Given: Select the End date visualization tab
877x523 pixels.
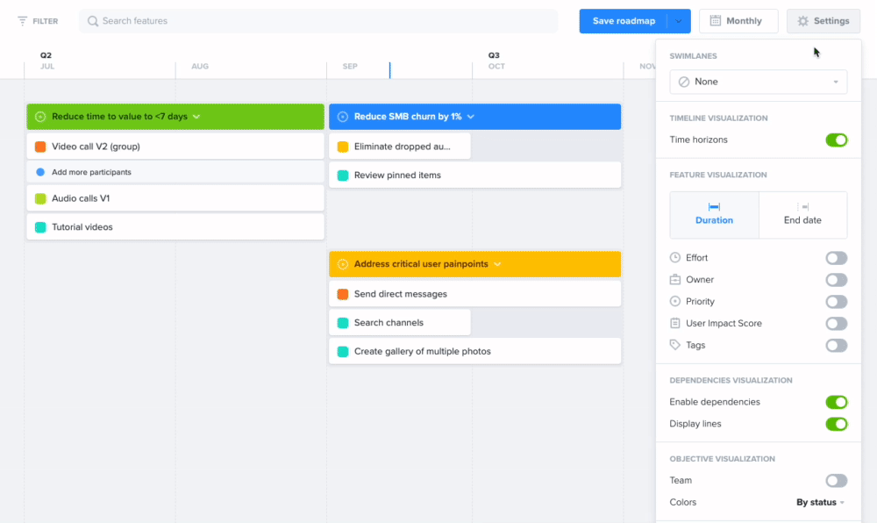Looking at the screenshot, I should pos(802,215).
